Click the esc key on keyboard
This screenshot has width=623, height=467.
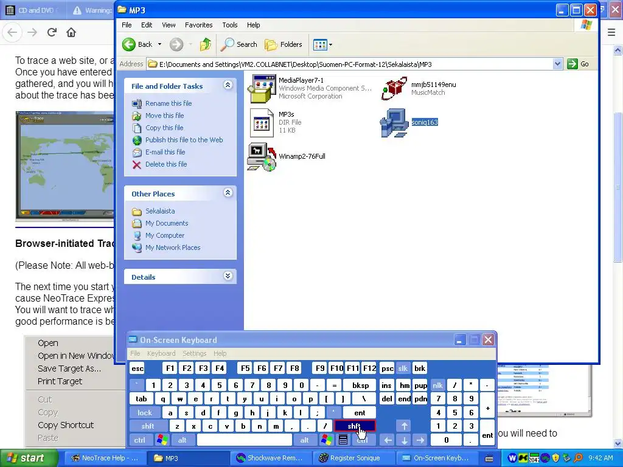pyautogui.click(x=137, y=368)
